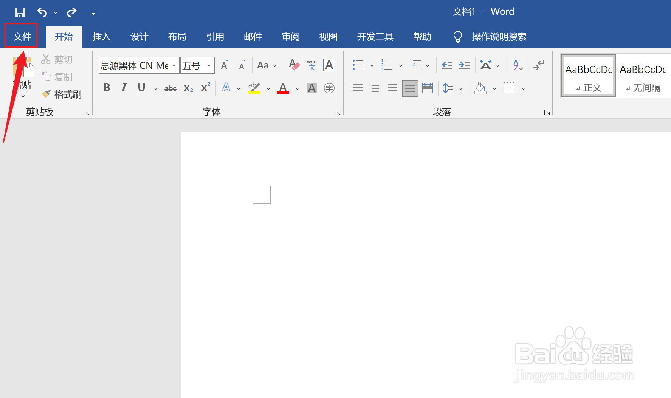Click the Sort A-Z icon
Screen dimensions: 671x398
[518, 65]
